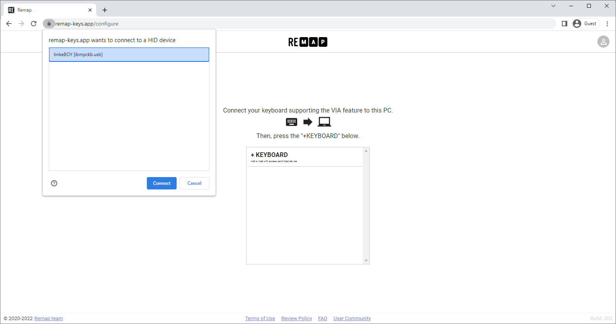The image size is (616, 324).
Task: Open the Remap team link
Action: [49, 319]
